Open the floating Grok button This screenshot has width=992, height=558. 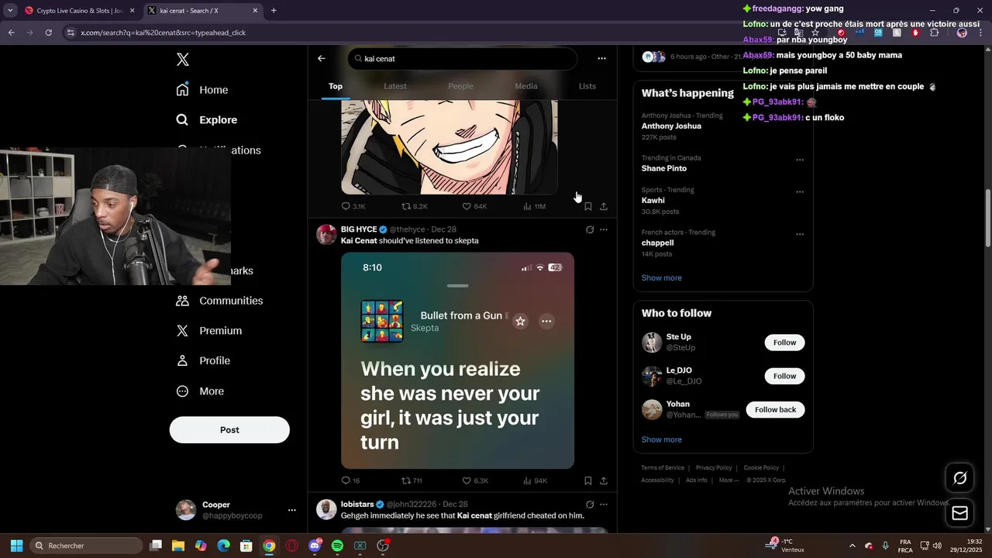tap(959, 478)
